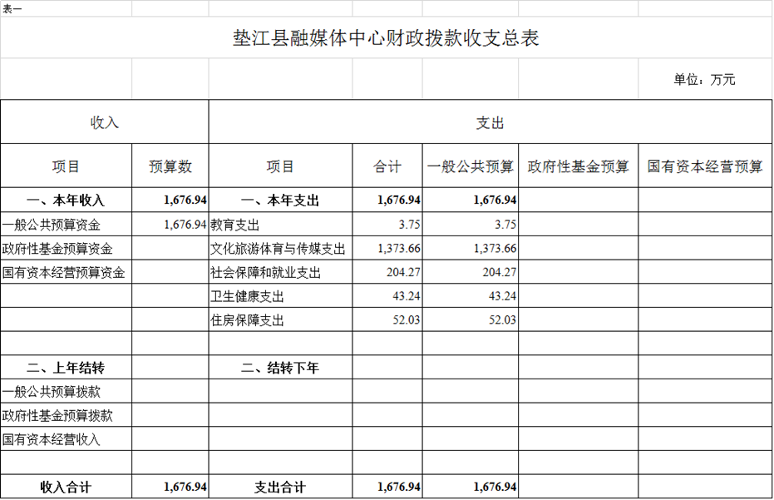Select the 政府性基金预算 column header
774x500 pixels.
pyautogui.click(x=579, y=166)
